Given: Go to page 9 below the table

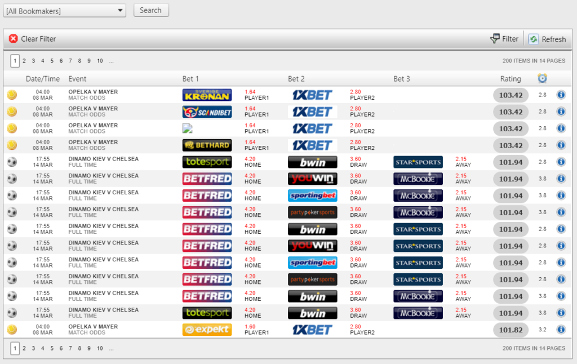Looking at the screenshot, I should [88, 348].
